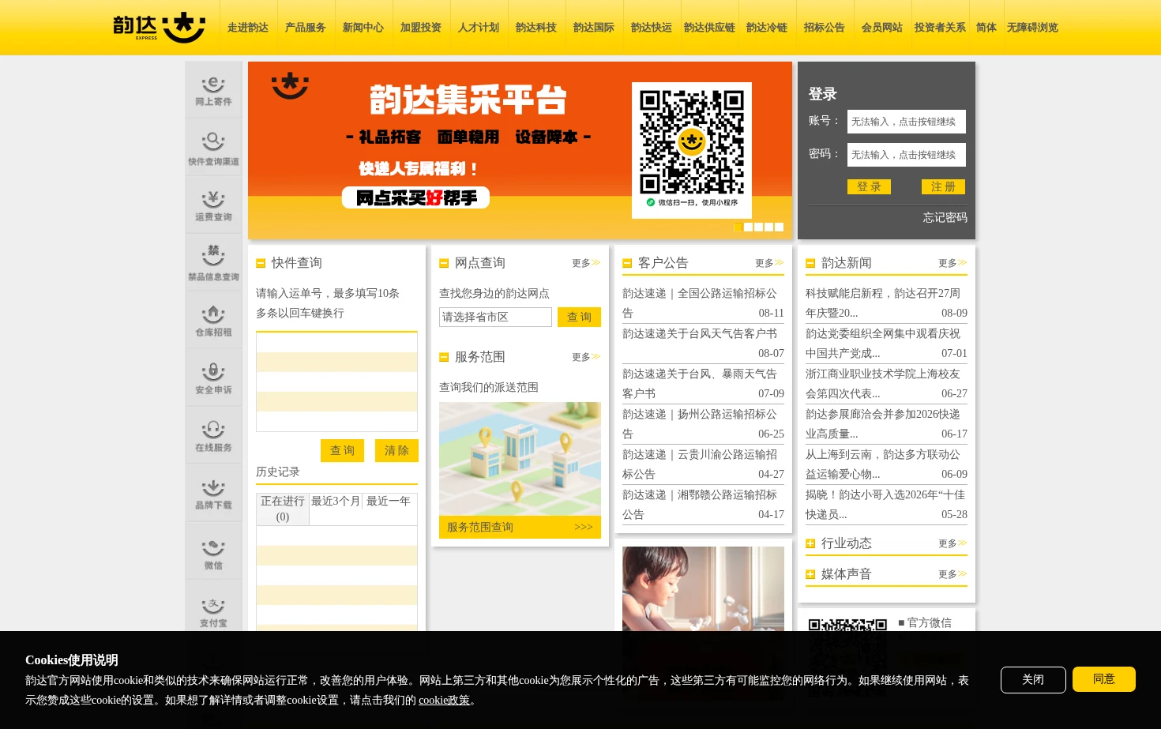Click the service area map thumbnail
Viewport: 1161px width, 729px height.
520,459
